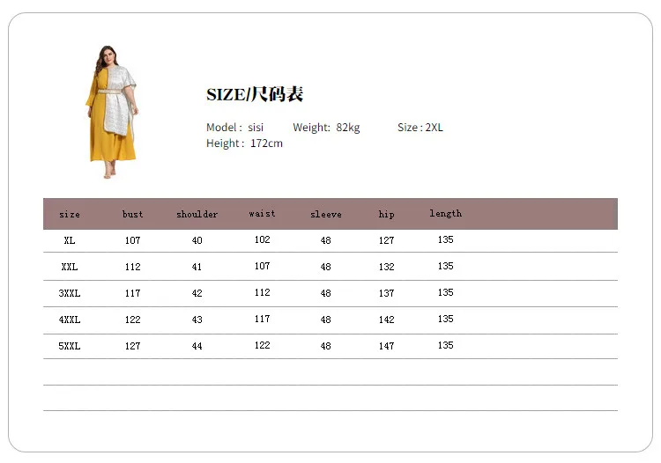Click shoulder value 42
This screenshot has height=463, width=661.
click(x=197, y=293)
